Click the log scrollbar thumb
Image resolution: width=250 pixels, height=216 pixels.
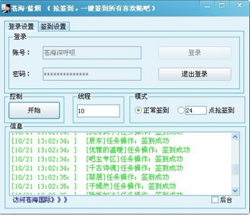pyautogui.click(x=235, y=170)
